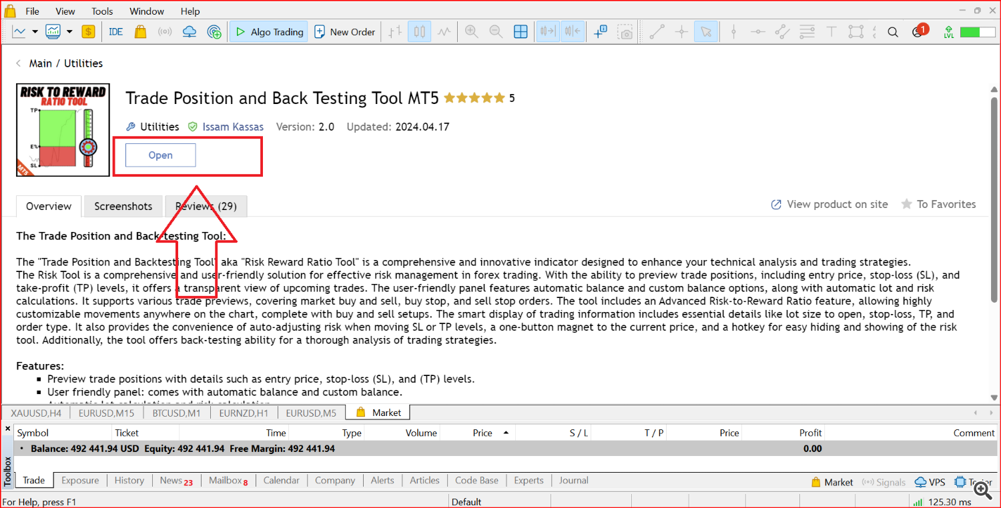Draw a vertical line
Viewport: 1001px width, 508px height.
click(733, 31)
